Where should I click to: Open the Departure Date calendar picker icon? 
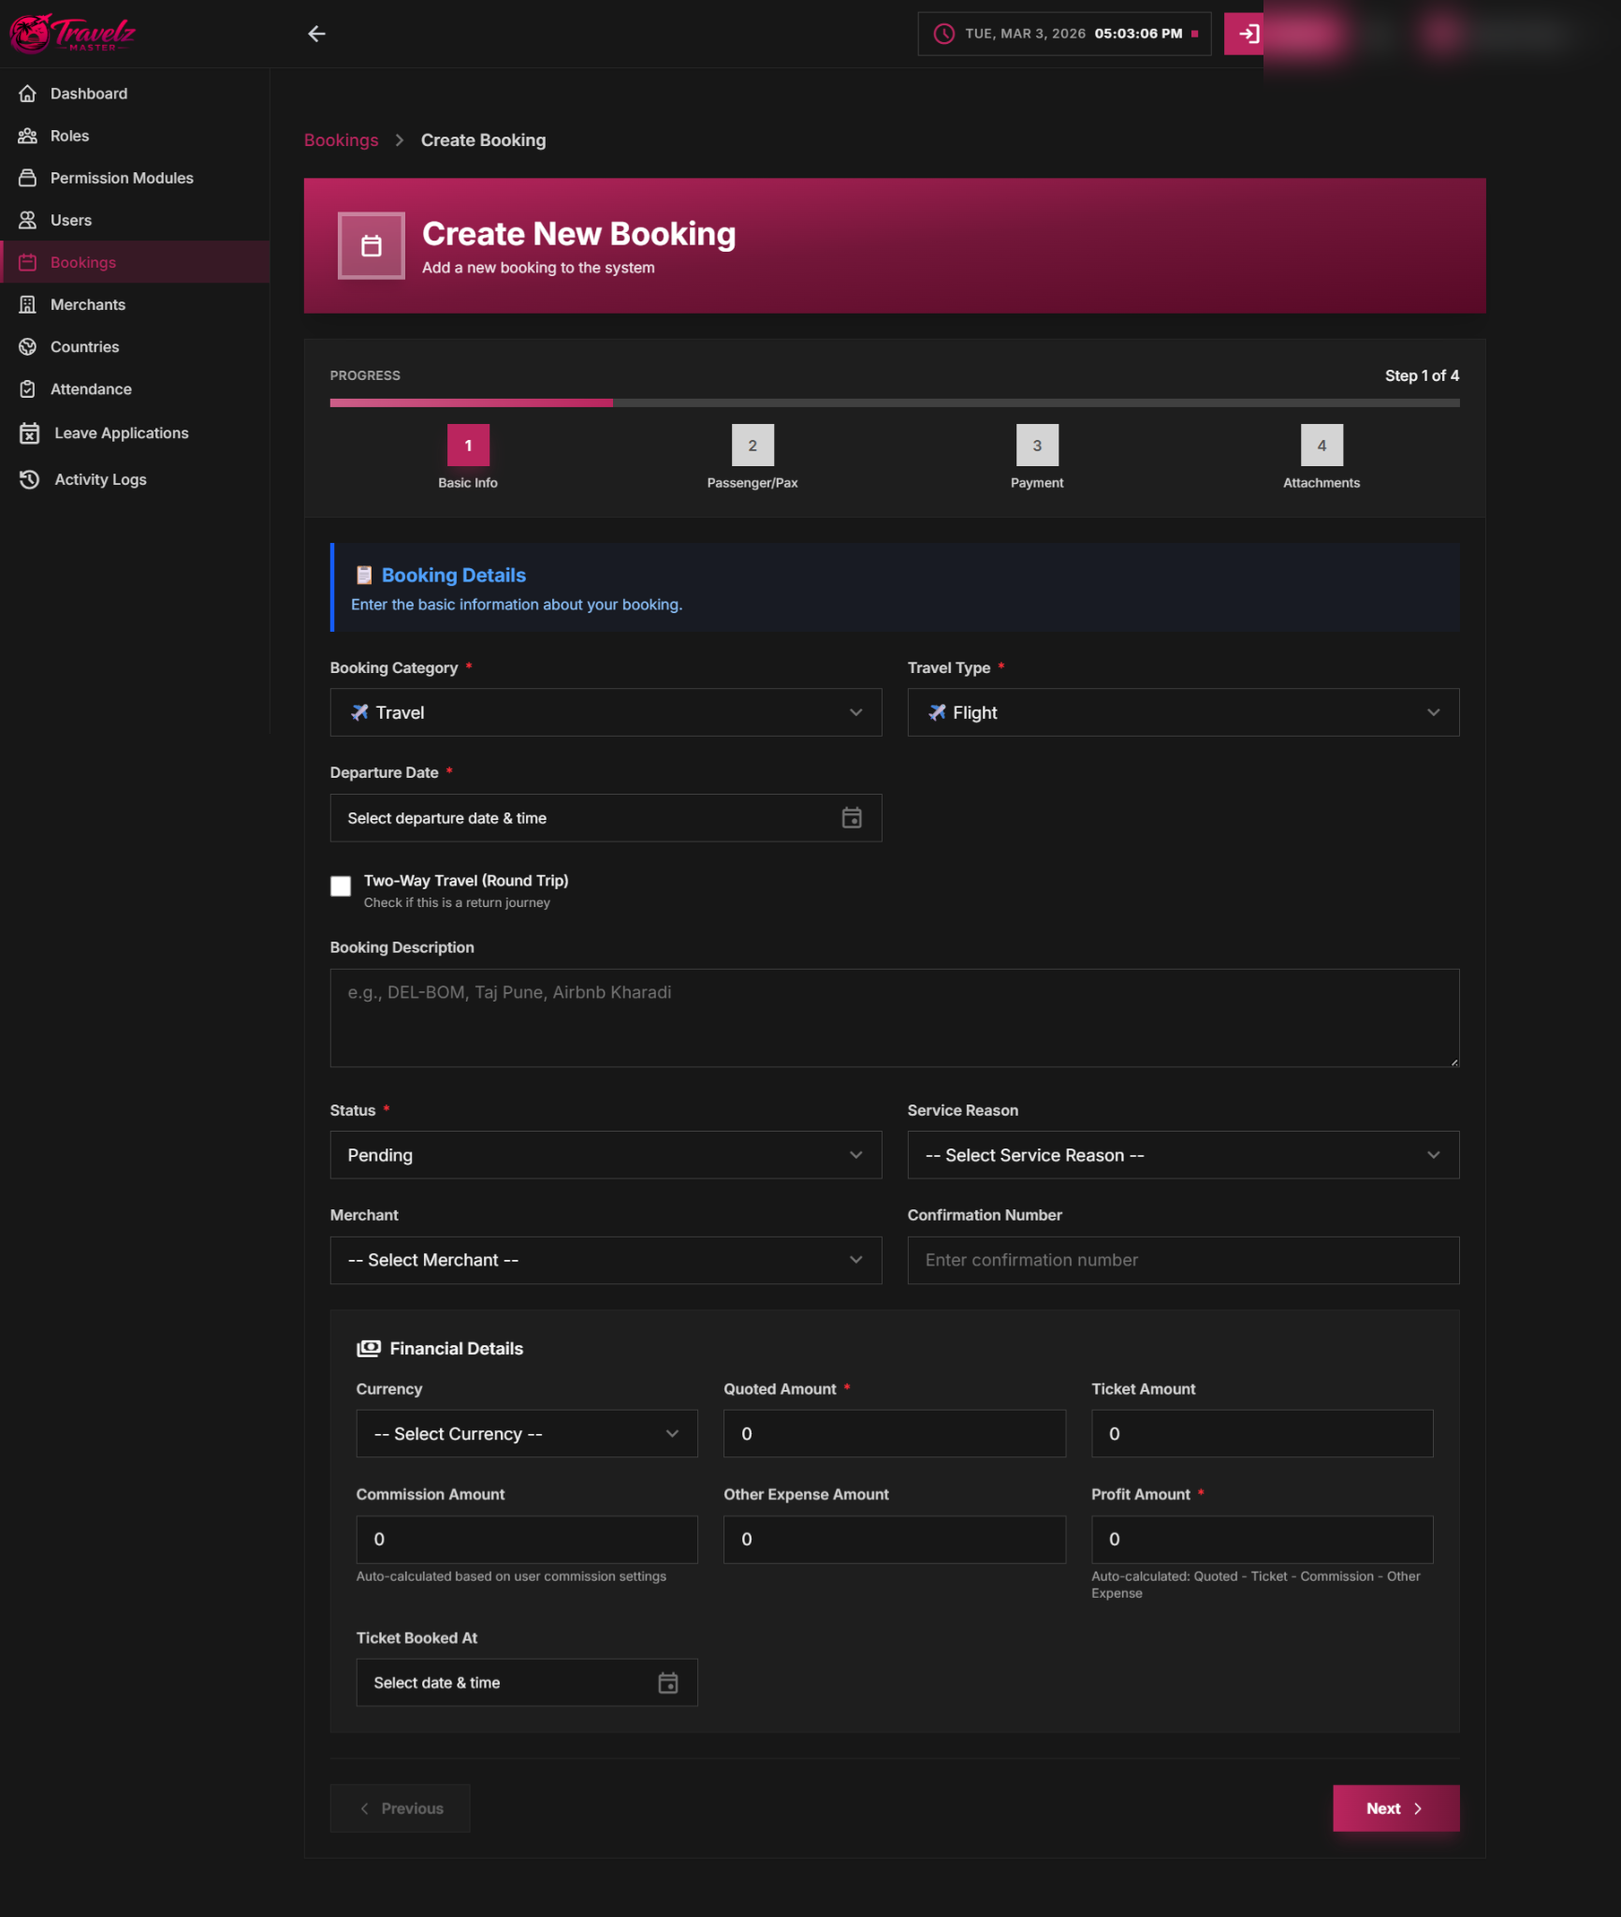(x=852, y=818)
